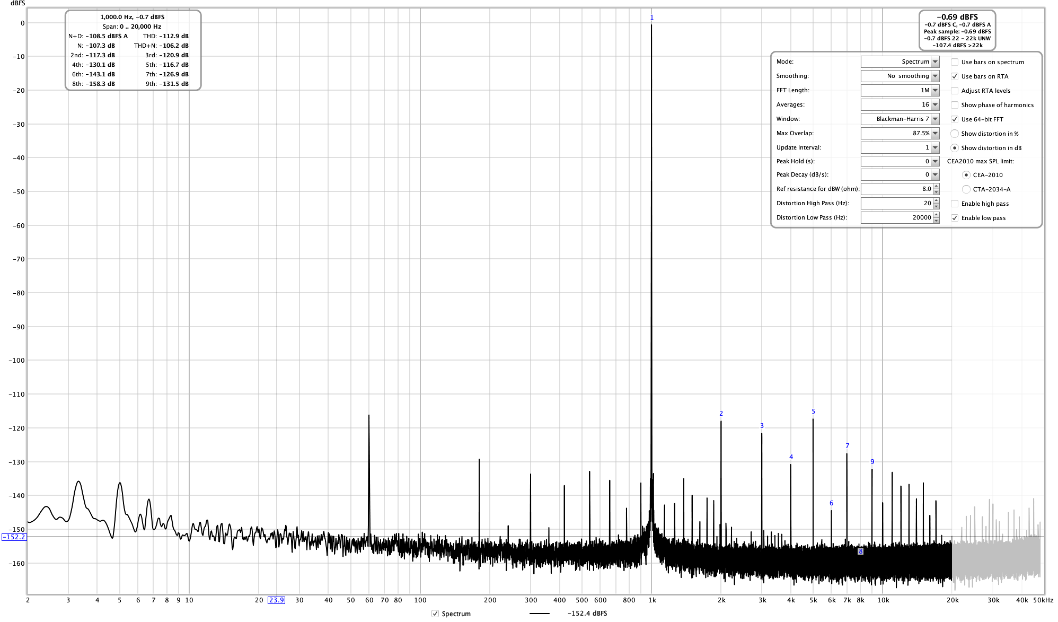This screenshot has height=622, width=1058.
Task: Increase Distortion Low Pass with up arrow
Action: [x=937, y=215]
